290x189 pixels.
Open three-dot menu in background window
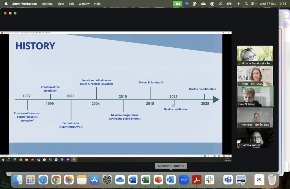tap(285, 24)
